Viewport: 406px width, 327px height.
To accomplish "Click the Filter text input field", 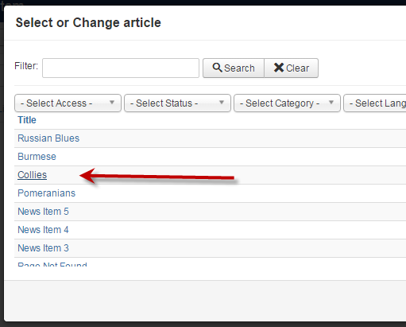I will click(x=121, y=68).
